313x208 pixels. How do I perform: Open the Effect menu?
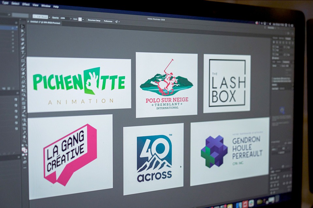[26, 4]
